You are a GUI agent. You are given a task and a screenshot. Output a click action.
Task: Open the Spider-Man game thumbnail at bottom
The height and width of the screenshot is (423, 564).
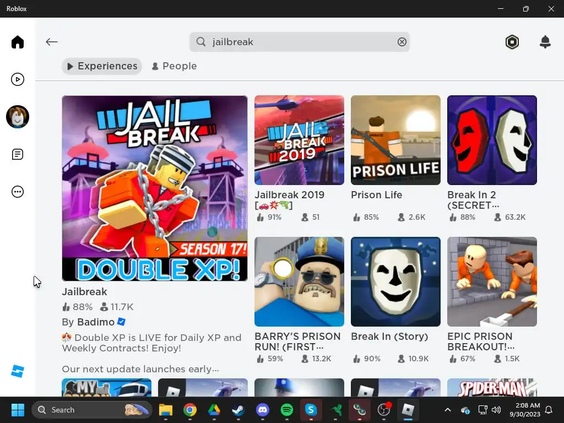point(492,387)
